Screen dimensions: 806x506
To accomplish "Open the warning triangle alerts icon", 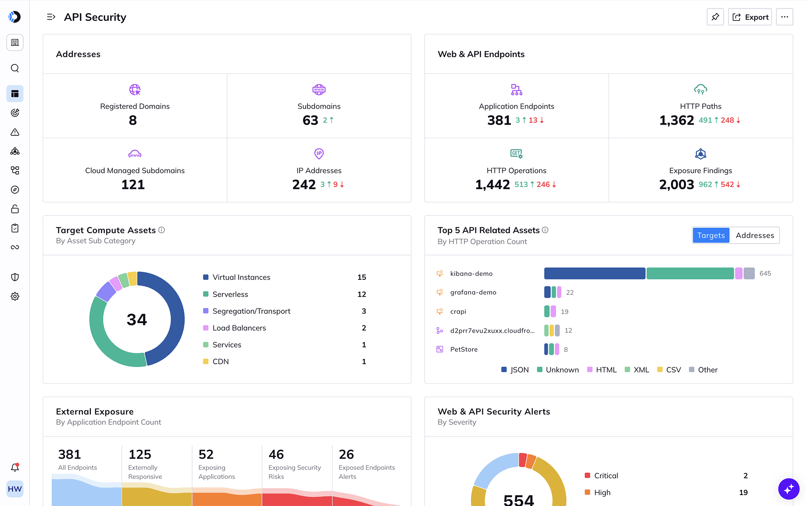I will point(15,132).
